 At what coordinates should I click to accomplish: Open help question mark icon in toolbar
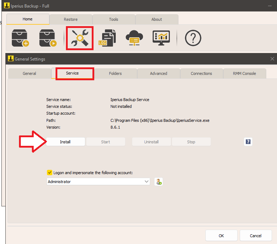(193, 38)
